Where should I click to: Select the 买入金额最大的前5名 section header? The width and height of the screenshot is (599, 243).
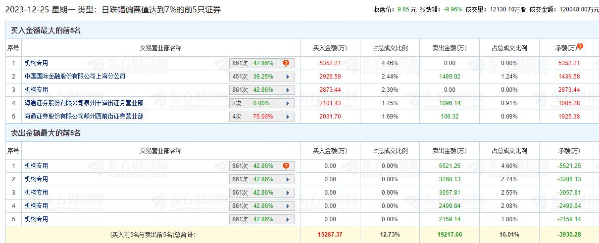46,31
